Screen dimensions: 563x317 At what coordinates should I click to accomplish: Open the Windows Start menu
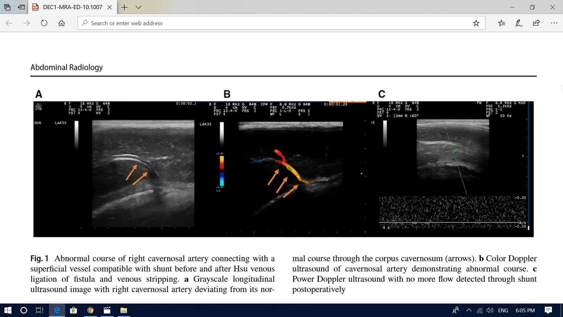tap(8, 310)
